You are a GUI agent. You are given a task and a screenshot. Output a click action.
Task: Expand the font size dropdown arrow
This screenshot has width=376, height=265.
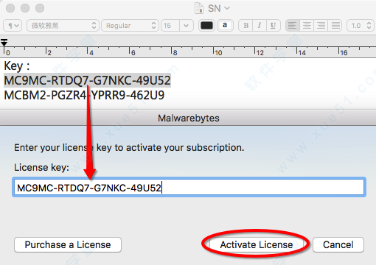[x=187, y=26]
